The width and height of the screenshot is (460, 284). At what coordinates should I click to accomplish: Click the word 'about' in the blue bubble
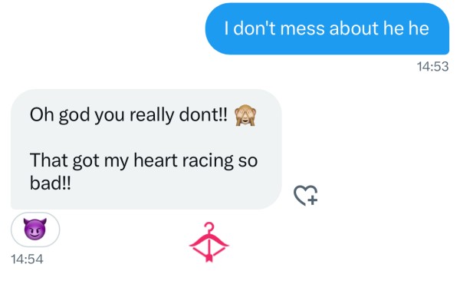pos(353,28)
